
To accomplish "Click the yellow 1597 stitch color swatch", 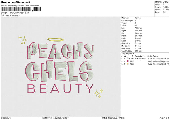I will pyautogui.click(x=128, y=64).
